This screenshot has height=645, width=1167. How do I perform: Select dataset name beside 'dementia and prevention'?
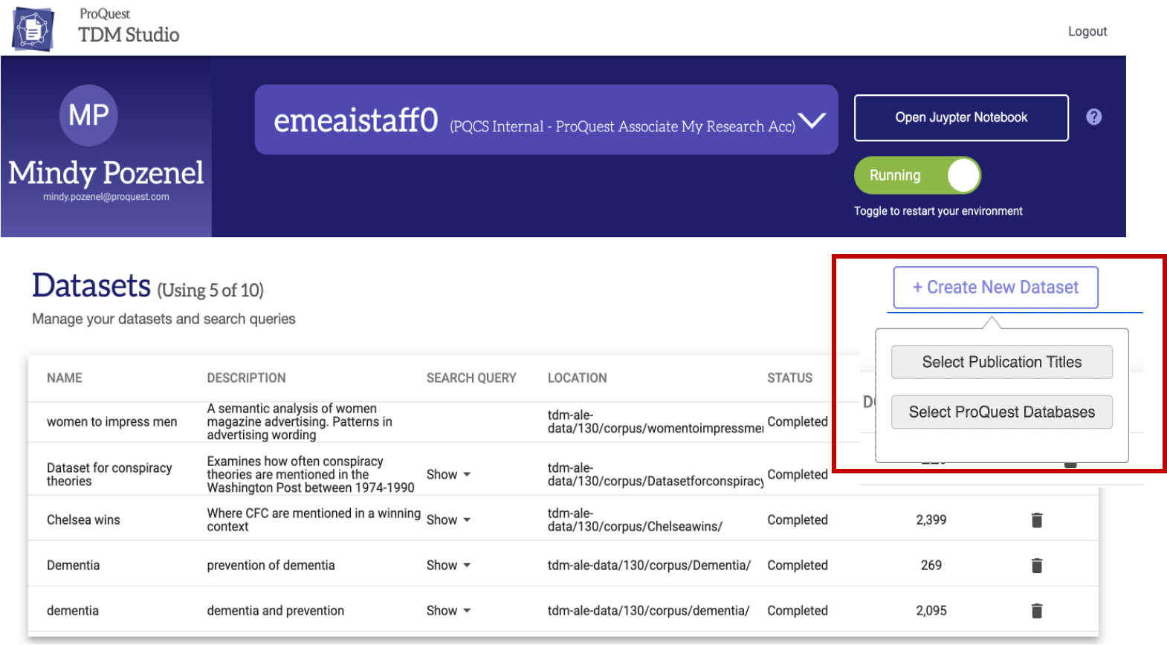[73, 611]
